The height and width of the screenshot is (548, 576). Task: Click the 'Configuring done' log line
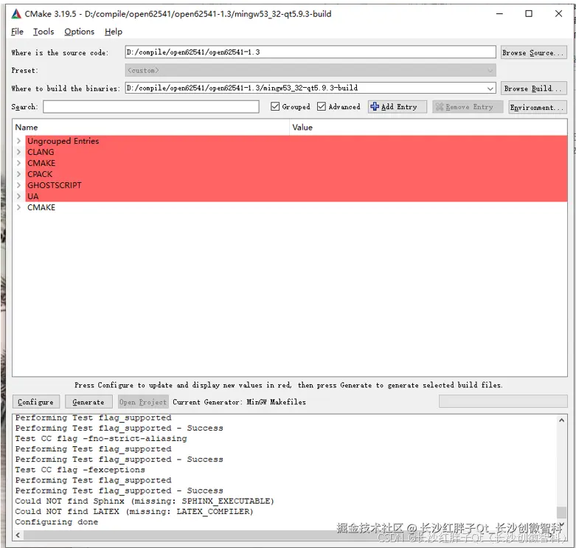57,522
